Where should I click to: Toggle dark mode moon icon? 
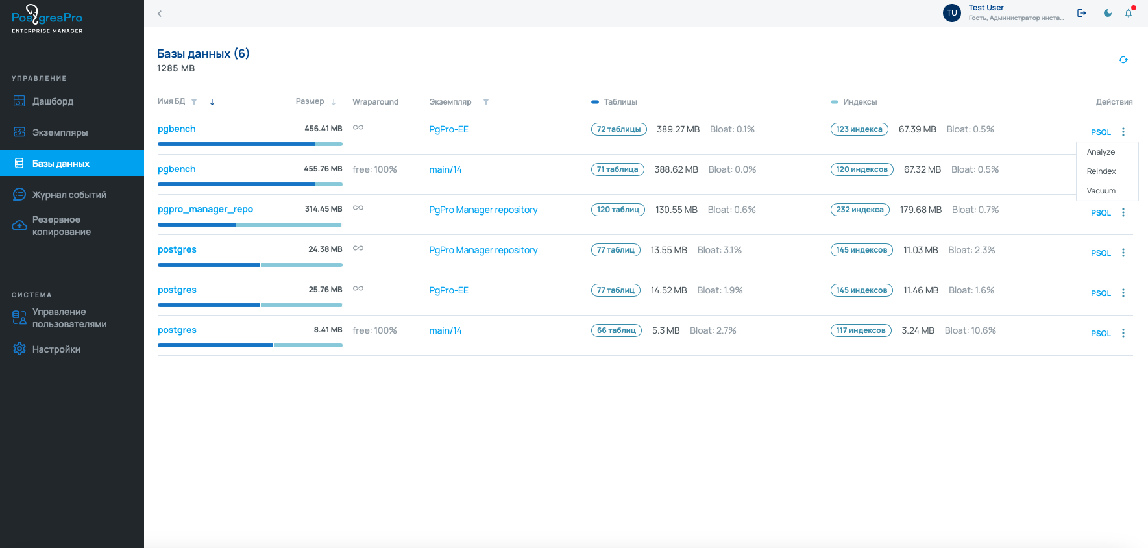(x=1108, y=13)
